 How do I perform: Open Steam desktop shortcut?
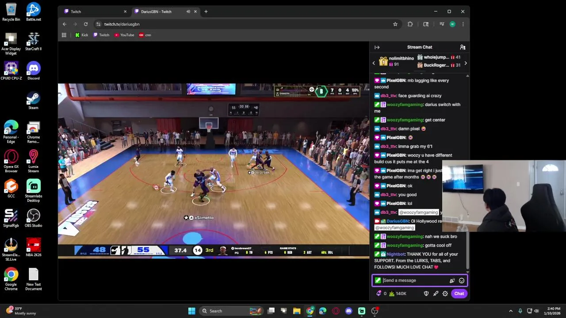pos(34,100)
